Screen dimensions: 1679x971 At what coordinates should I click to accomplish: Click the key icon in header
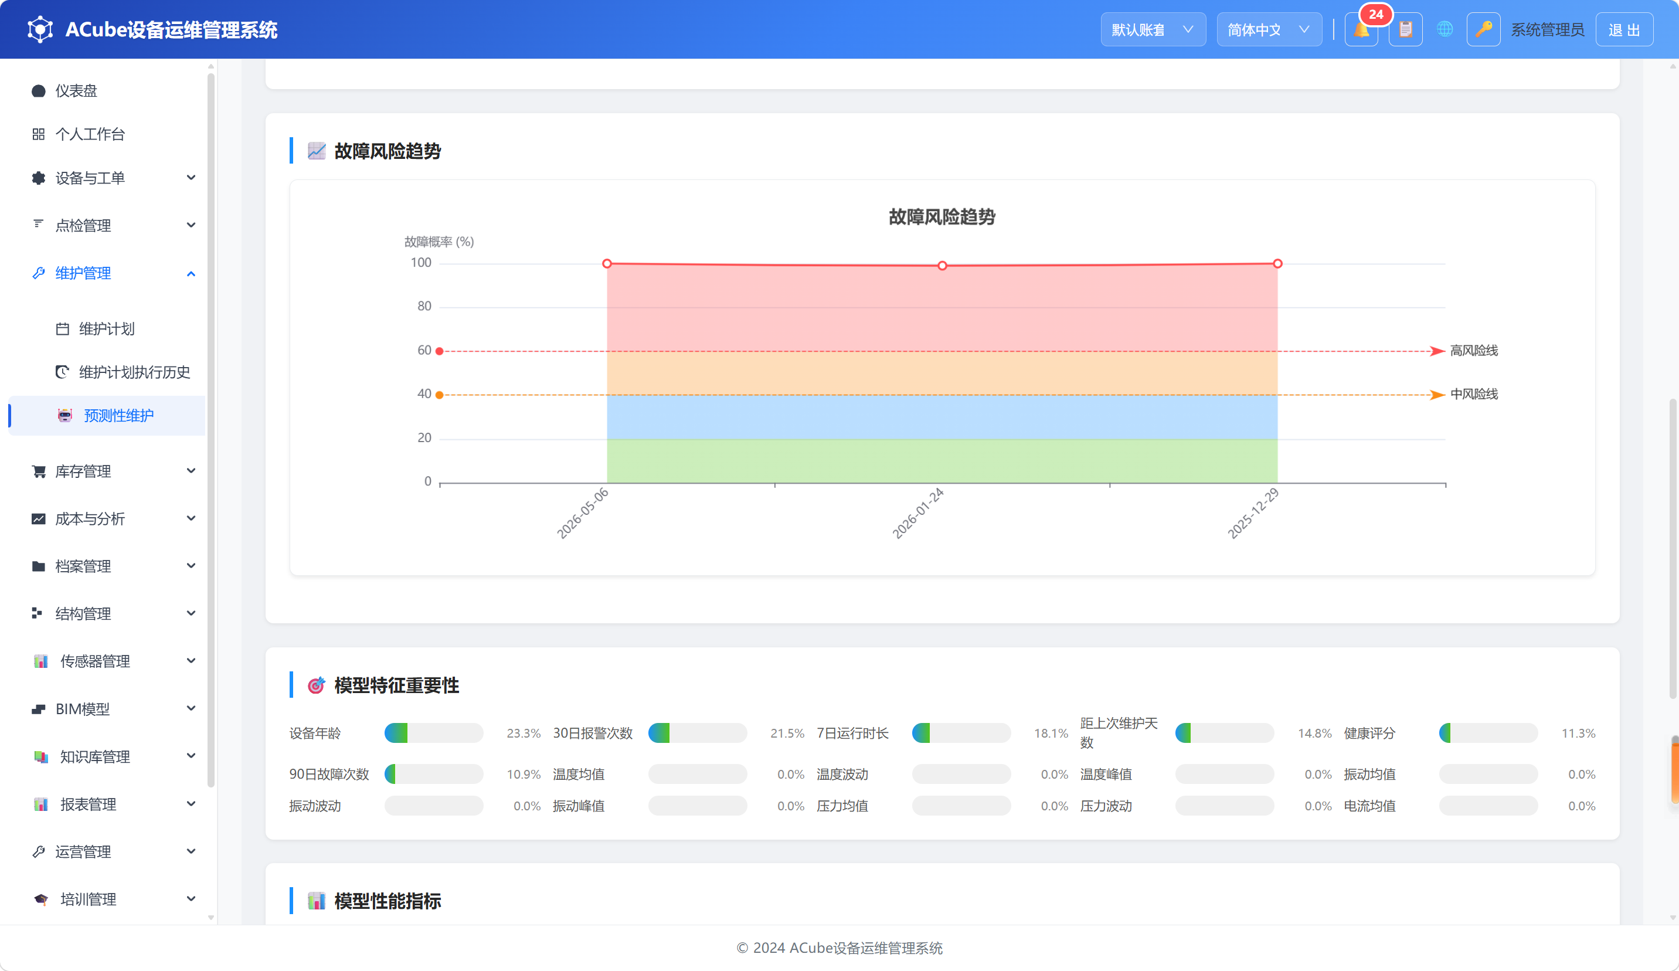(x=1483, y=30)
